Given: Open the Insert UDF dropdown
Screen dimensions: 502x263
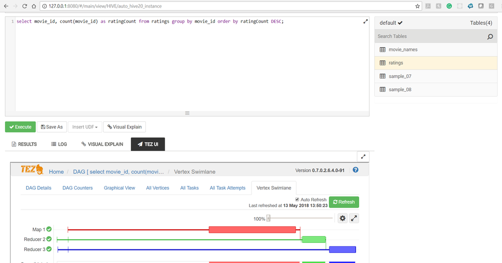Looking at the screenshot, I should 85,127.
